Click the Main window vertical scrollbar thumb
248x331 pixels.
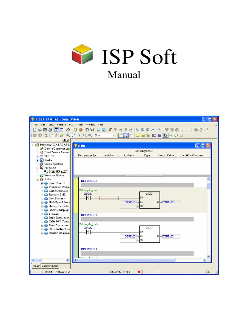[x=209, y=186]
